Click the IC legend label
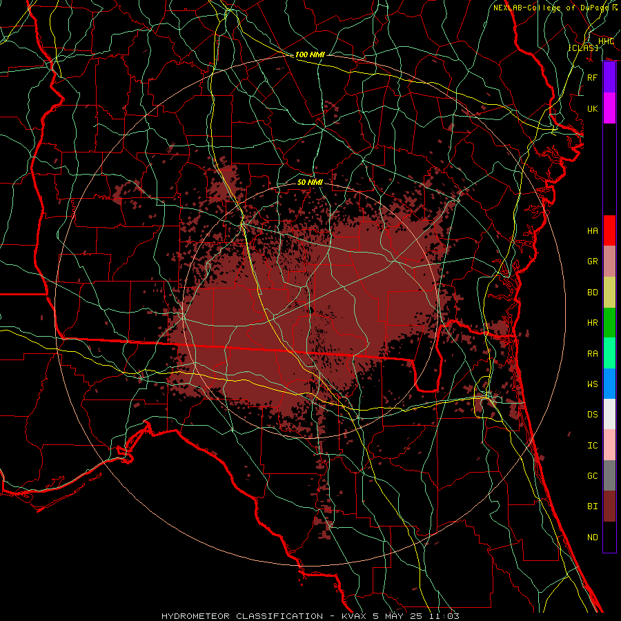The width and height of the screenshot is (621, 621). click(x=593, y=446)
